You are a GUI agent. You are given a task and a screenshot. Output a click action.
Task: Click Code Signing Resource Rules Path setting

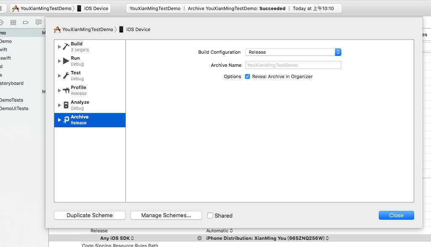120,245
